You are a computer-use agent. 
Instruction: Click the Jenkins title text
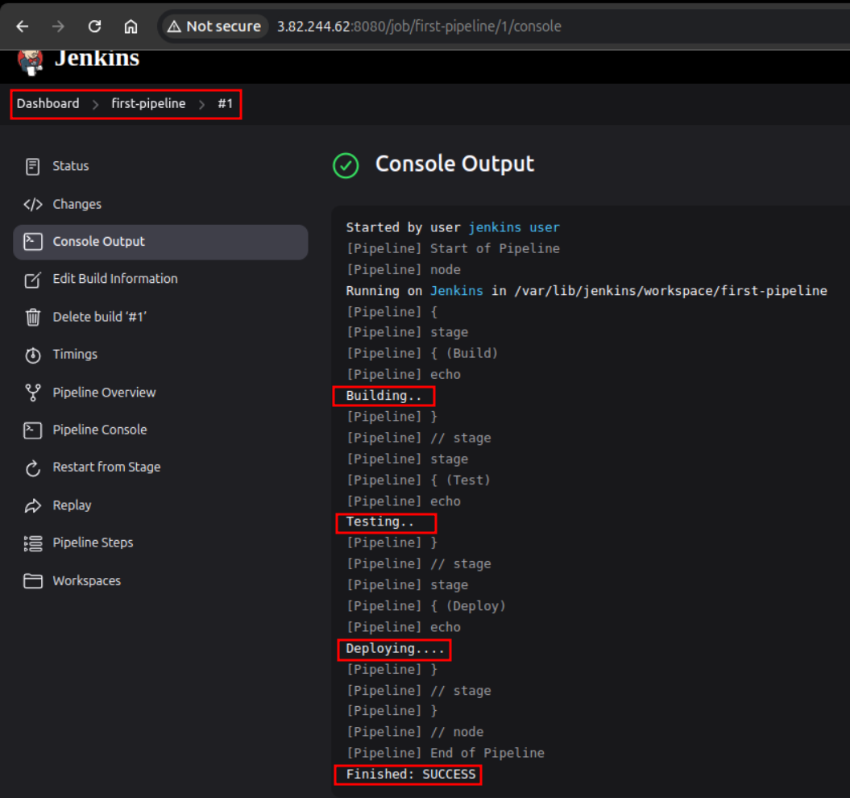97,58
